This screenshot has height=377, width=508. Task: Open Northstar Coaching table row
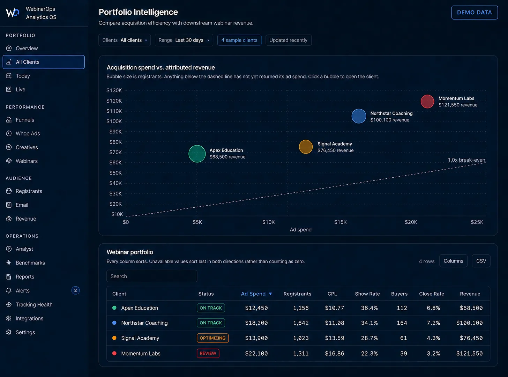pos(298,323)
